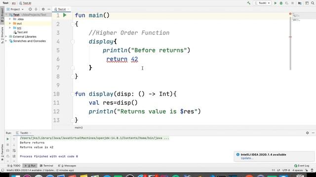Image resolution: width=316 pixels, height=177 pixels.
Task: Expand Scratches and Consoles node
Action: pyautogui.click(x=6, y=41)
